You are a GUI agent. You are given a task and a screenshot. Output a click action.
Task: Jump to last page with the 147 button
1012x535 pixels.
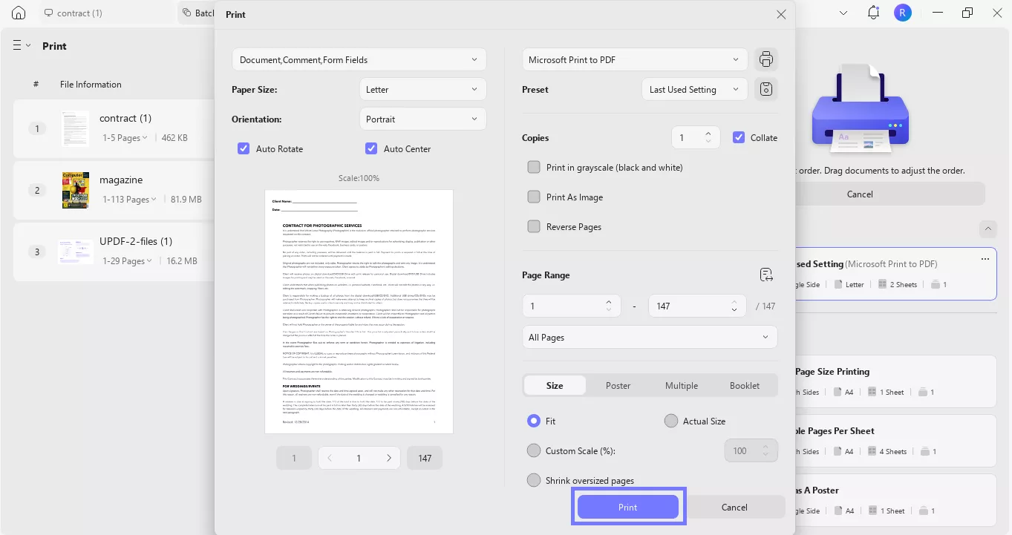click(x=425, y=458)
